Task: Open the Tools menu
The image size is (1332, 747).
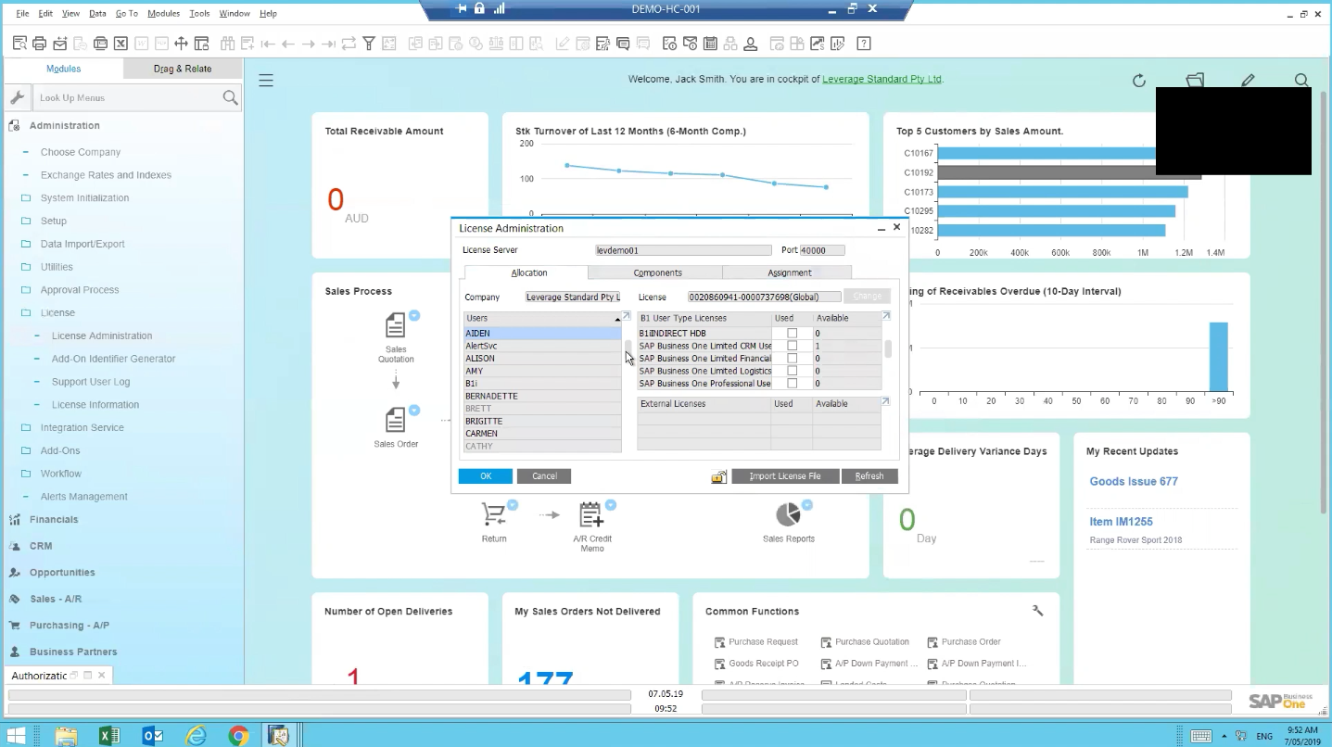Action: [x=199, y=13]
